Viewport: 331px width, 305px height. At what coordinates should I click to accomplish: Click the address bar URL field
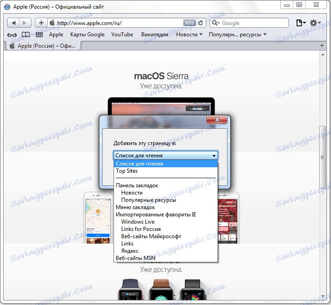pyautogui.click(x=119, y=23)
